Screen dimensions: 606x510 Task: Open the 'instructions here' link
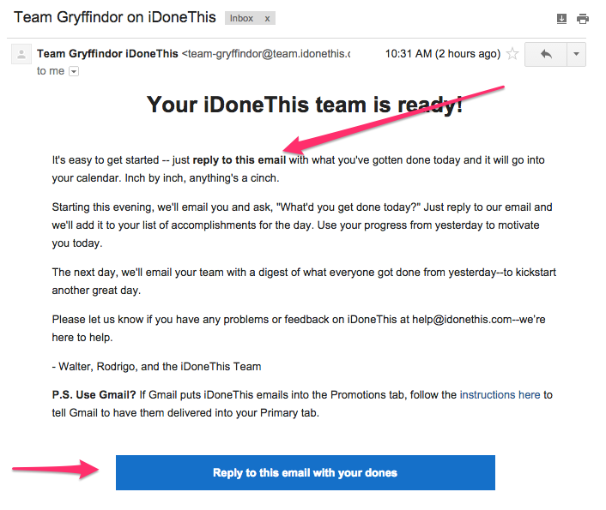click(x=500, y=395)
